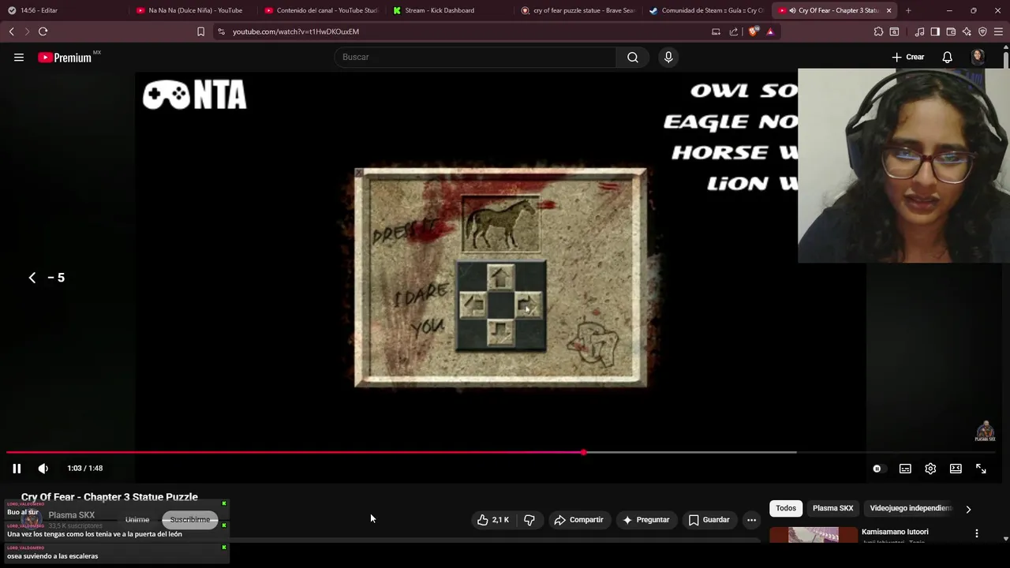The image size is (1010, 568).
Task: Open the Kamisamano Iutoori suggested video
Action: click(x=895, y=532)
